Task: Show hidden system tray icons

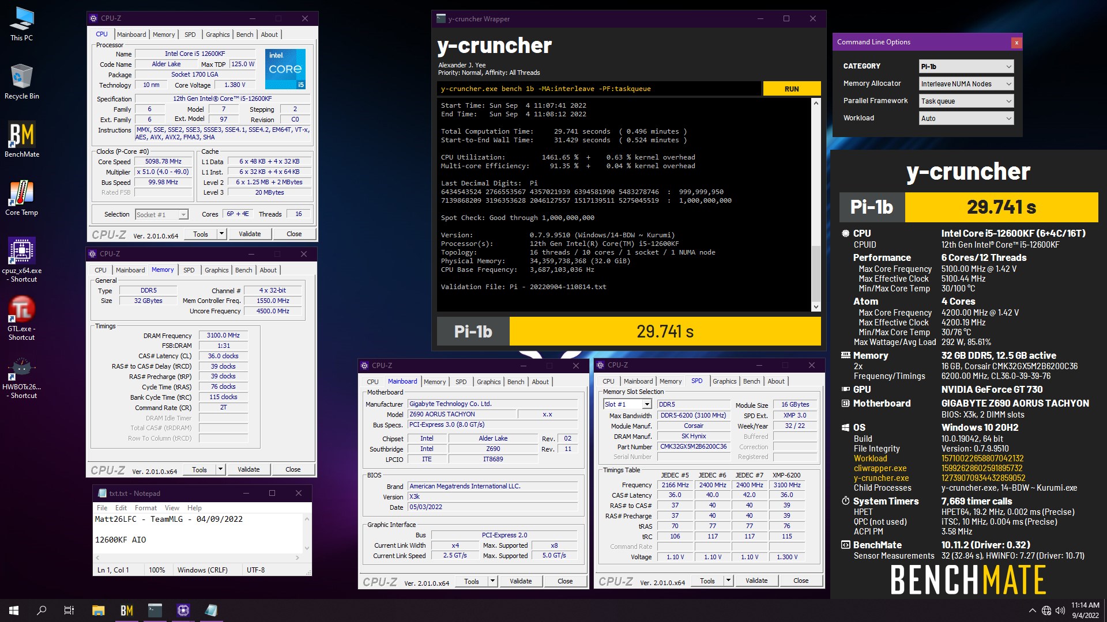Action: coord(1032,610)
